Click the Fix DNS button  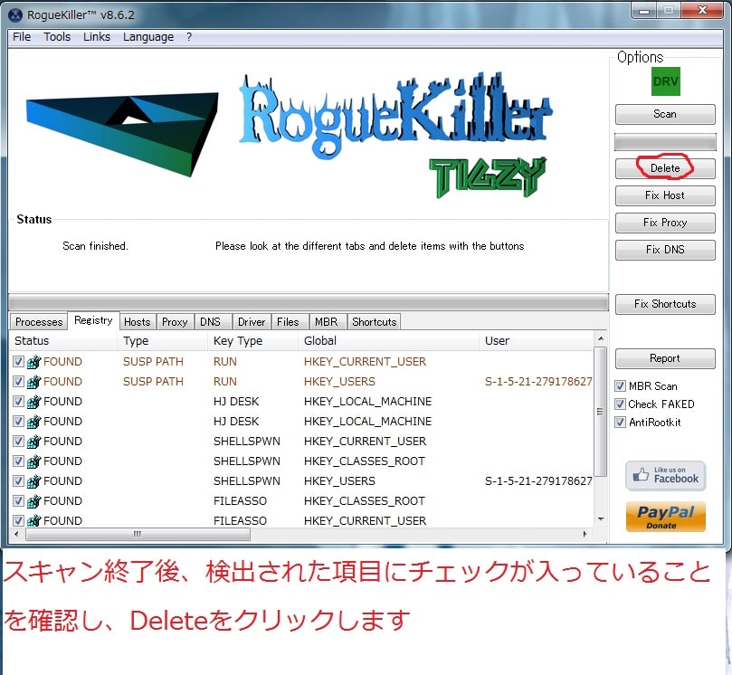[x=665, y=250]
